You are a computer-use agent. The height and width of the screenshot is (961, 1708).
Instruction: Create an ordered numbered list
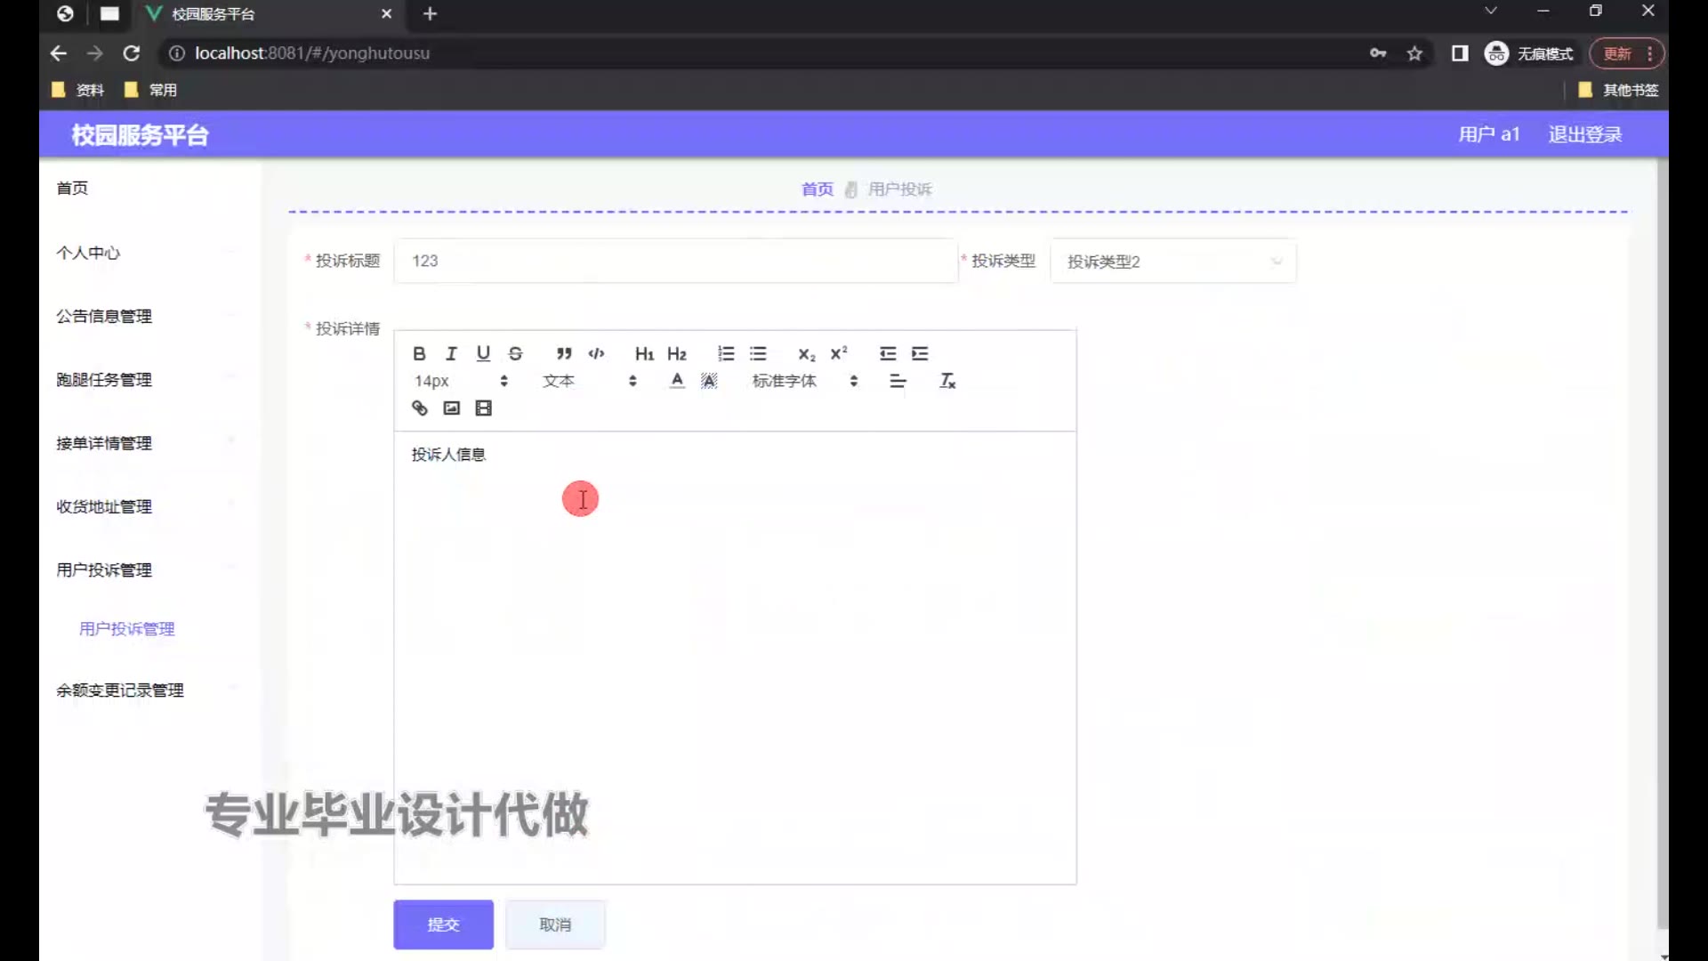[726, 353]
